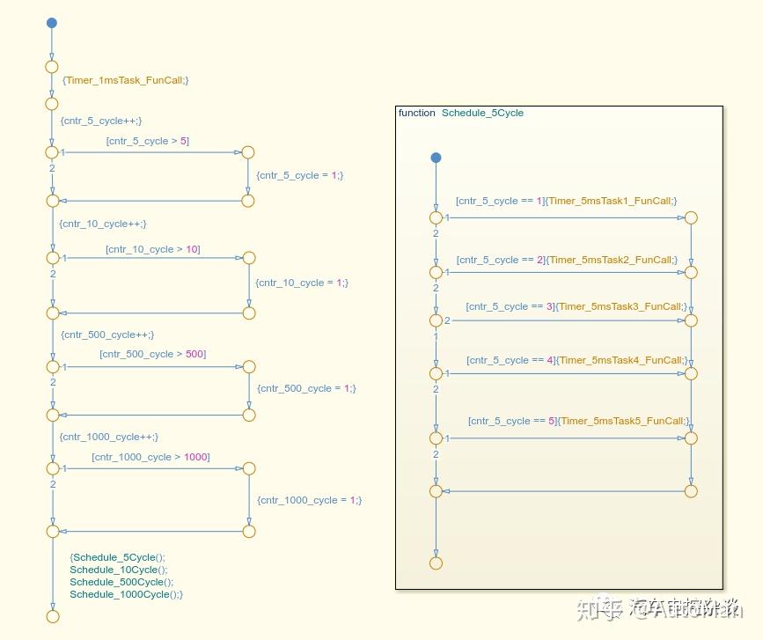Select the Schedule_10Cycle(); call line
Viewport: 763px width, 640px height.
pyautogui.click(x=119, y=570)
